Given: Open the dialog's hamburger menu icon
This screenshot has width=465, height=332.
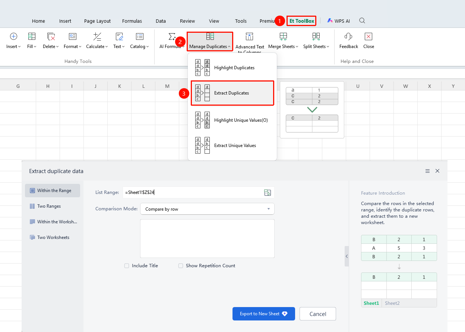Looking at the screenshot, I should (x=428, y=171).
